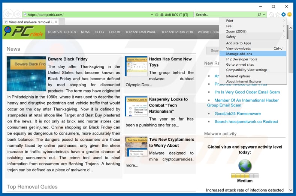
Task: Open Search.hrecipenetwork.co Redirect link
Action: [x=246, y=122]
